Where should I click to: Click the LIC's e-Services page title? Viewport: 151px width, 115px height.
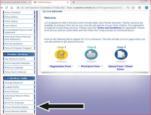coord(52,11)
